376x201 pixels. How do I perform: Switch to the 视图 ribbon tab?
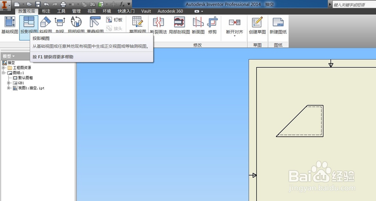click(92, 11)
